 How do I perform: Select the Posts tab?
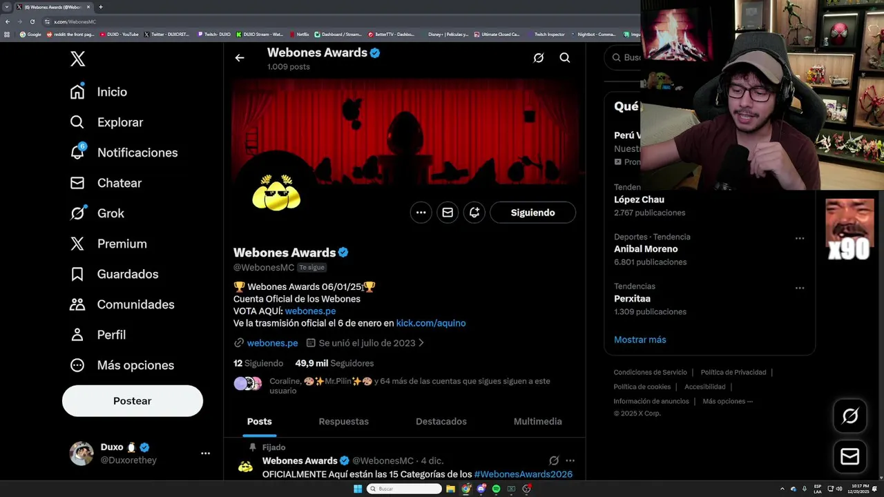coord(260,422)
